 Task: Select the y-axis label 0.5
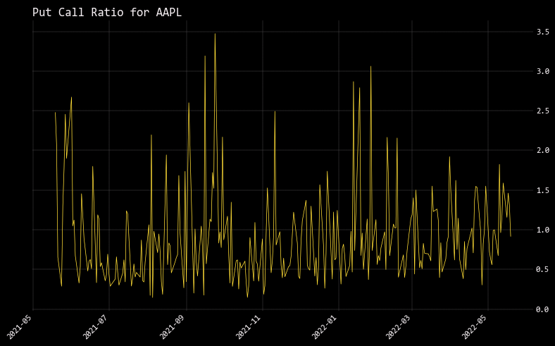click(x=542, y=269)
